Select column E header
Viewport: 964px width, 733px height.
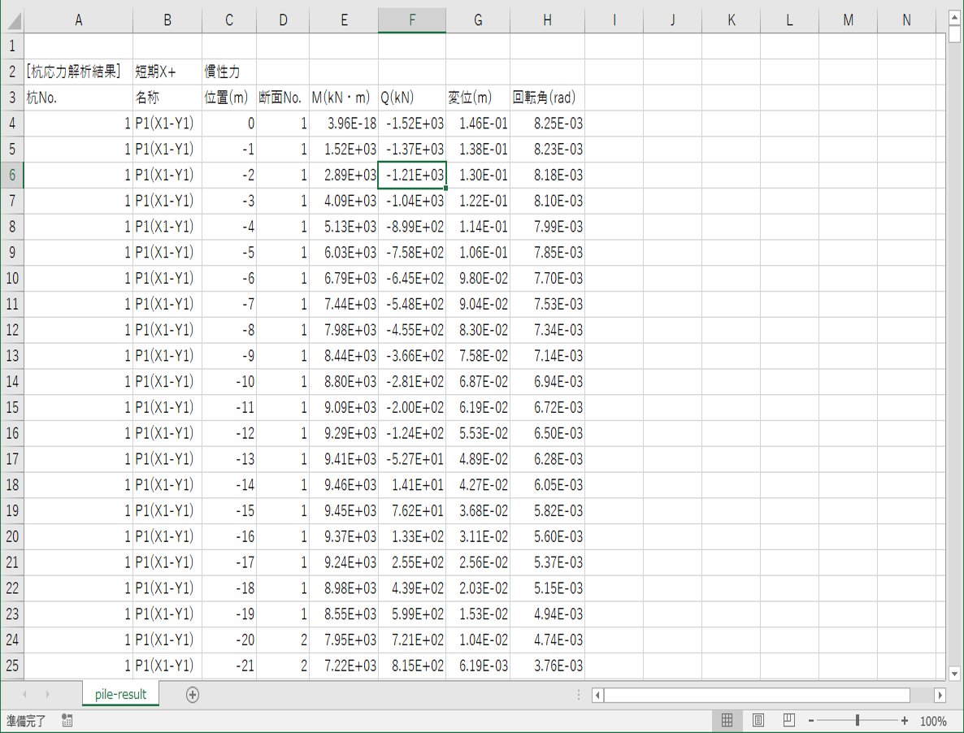344,20
